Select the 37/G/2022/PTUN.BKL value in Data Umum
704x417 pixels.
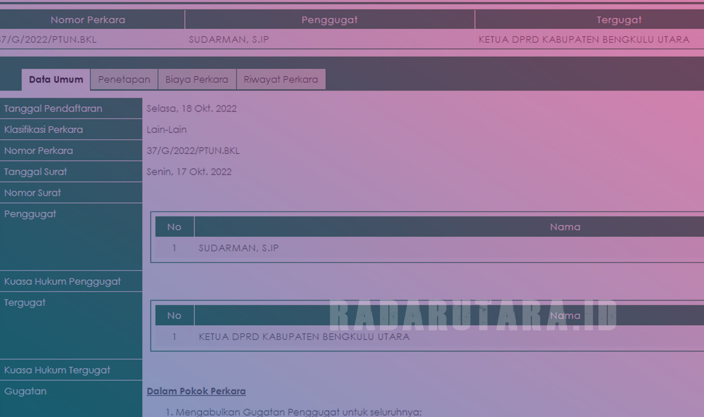pyautogui.click(x=193, y=150)
